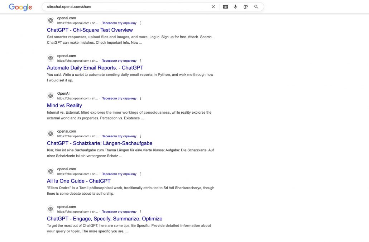Viewport: 369px width, 242px height.
Task: Translate the All Is One Guide page
Action: point(119,174)
